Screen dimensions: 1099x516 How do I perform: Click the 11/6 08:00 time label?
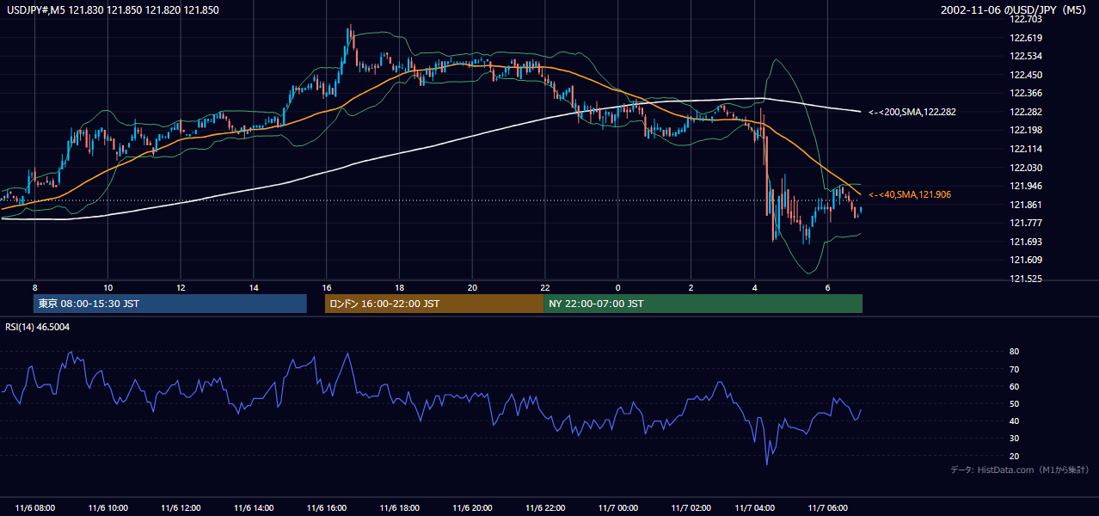point(35,508)
